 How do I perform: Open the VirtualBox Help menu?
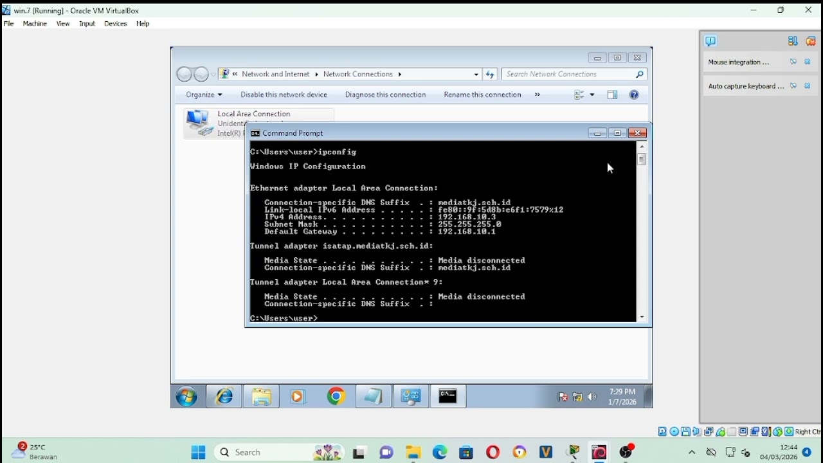coord(143,24)
